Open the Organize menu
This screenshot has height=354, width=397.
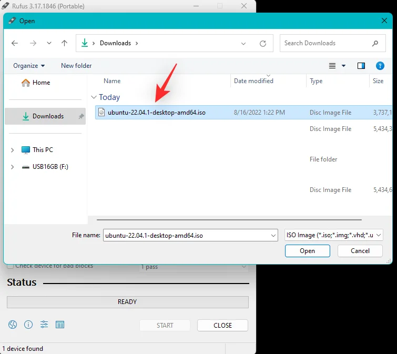tap(29, 66)
